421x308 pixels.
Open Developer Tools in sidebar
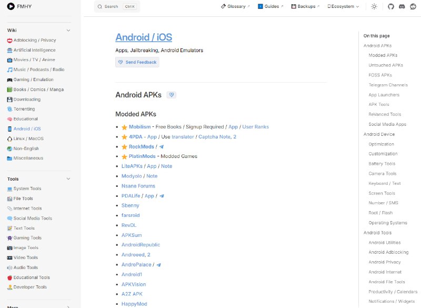(x=30, y=287)
